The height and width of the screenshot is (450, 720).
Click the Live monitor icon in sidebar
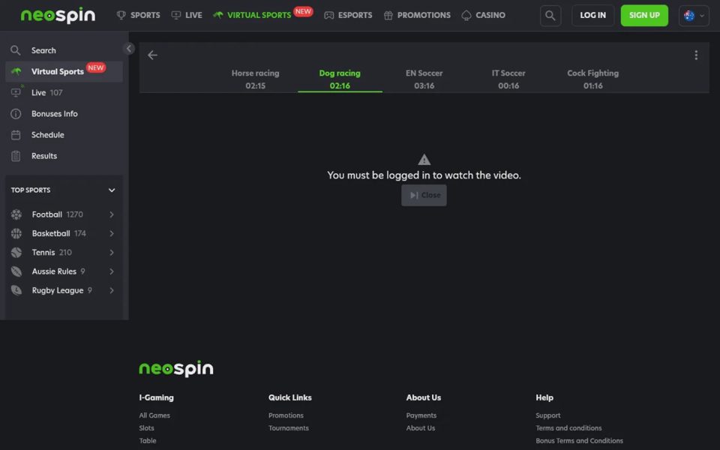coord(16,93)
